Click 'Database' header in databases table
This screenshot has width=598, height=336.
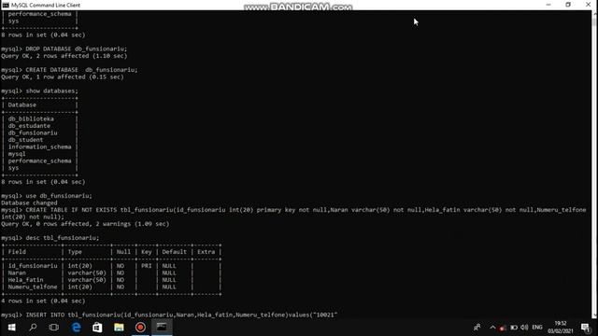coord(22,105)
